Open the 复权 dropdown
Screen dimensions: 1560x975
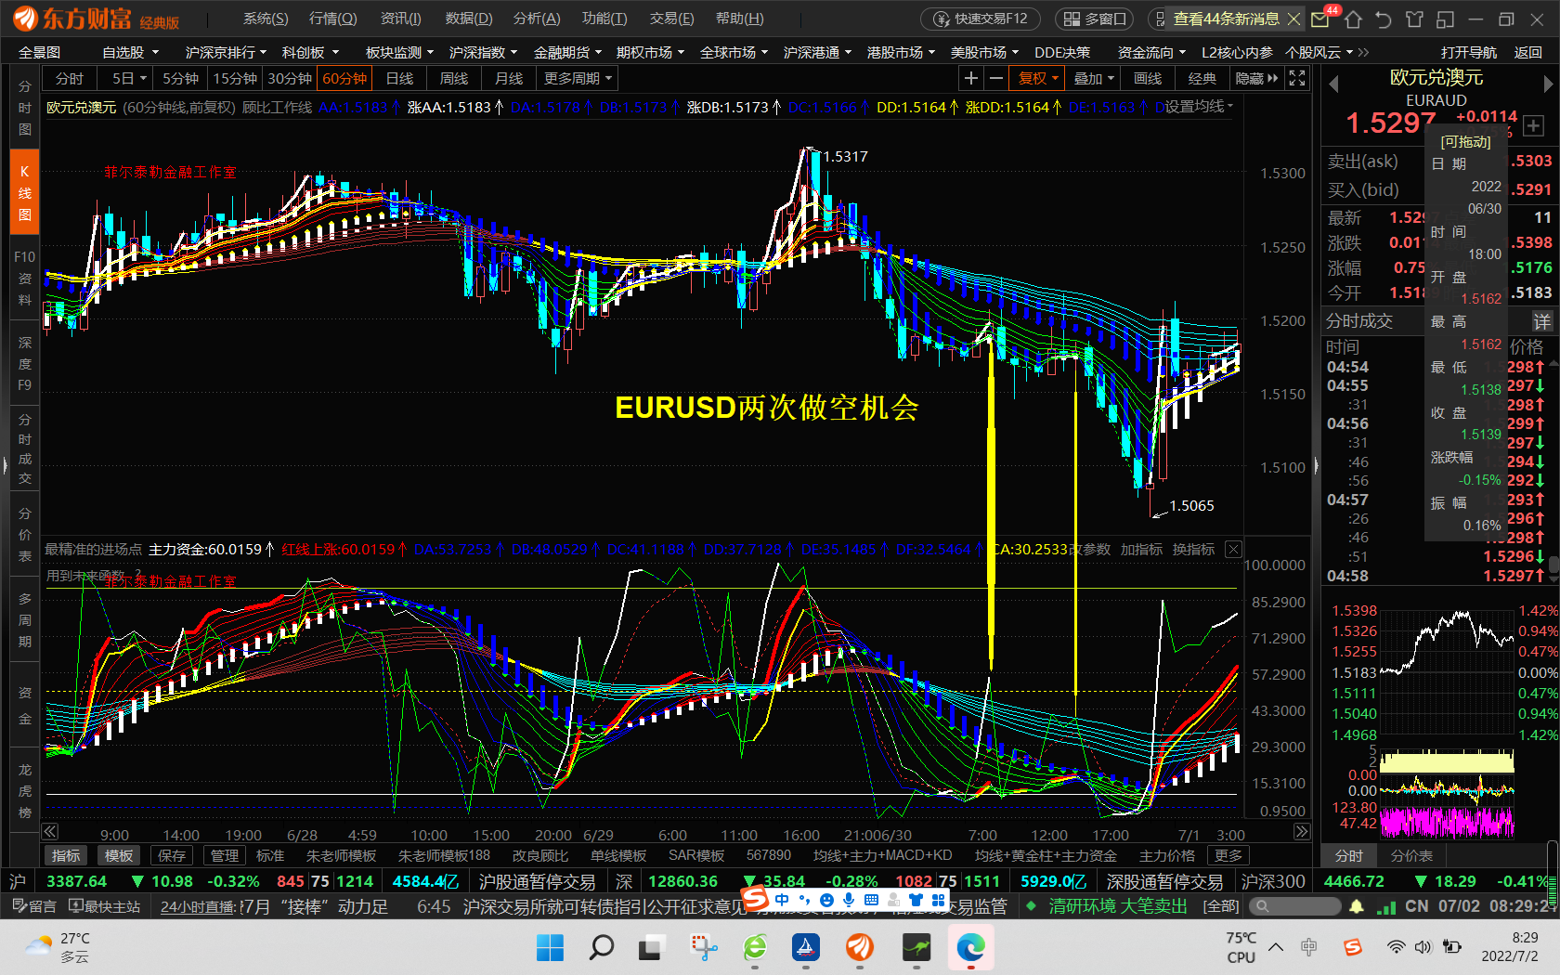coord(1037,79)
